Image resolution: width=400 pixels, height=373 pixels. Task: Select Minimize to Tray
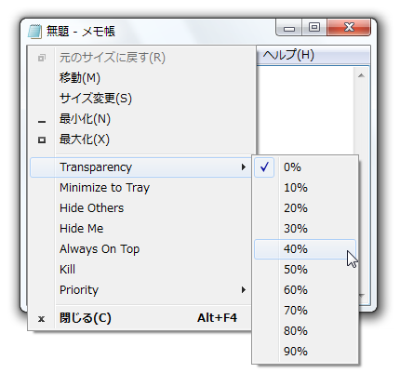tap(140, 188)
